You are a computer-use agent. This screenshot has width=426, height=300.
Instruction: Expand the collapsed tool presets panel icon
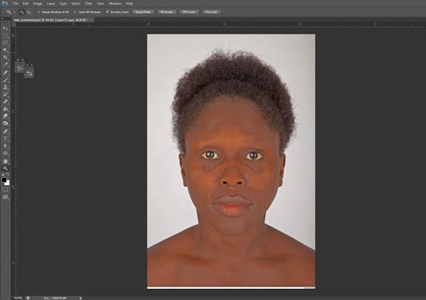29,73
